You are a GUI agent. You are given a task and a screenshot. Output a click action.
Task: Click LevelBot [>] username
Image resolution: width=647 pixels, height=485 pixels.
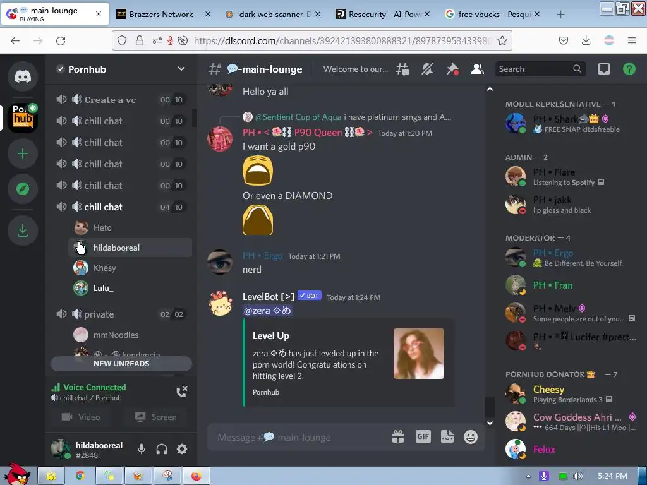click(269, 297)
